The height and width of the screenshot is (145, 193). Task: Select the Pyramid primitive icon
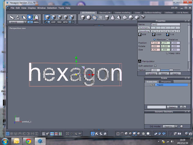click(x=119, y=17)
